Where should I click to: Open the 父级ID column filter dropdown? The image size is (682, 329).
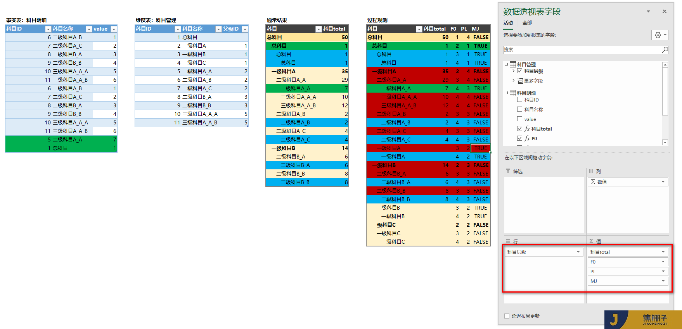[245, 29]
